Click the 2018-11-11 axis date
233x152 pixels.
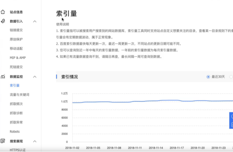click(x=135, y=148)
